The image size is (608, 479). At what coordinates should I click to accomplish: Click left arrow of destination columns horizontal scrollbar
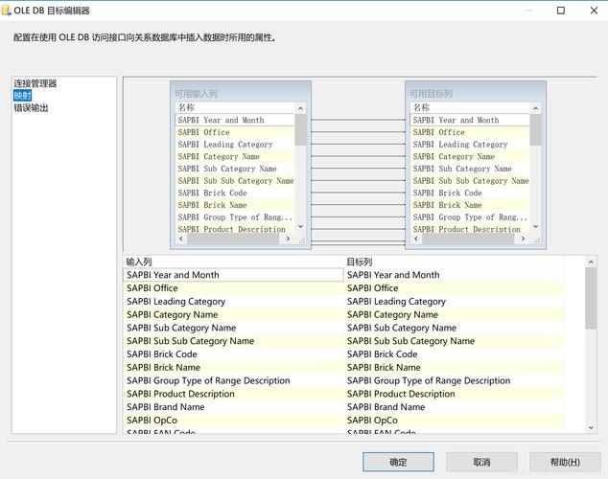click(416, 239)
